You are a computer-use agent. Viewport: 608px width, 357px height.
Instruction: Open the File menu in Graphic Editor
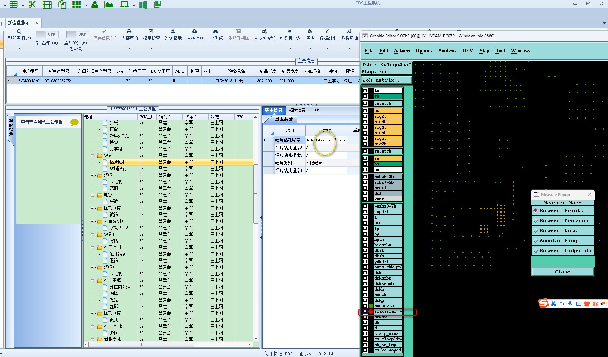point(369,51)
